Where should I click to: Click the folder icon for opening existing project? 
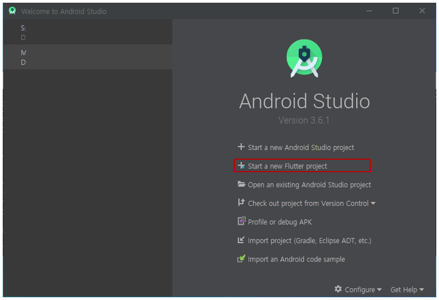coord(241,184)
